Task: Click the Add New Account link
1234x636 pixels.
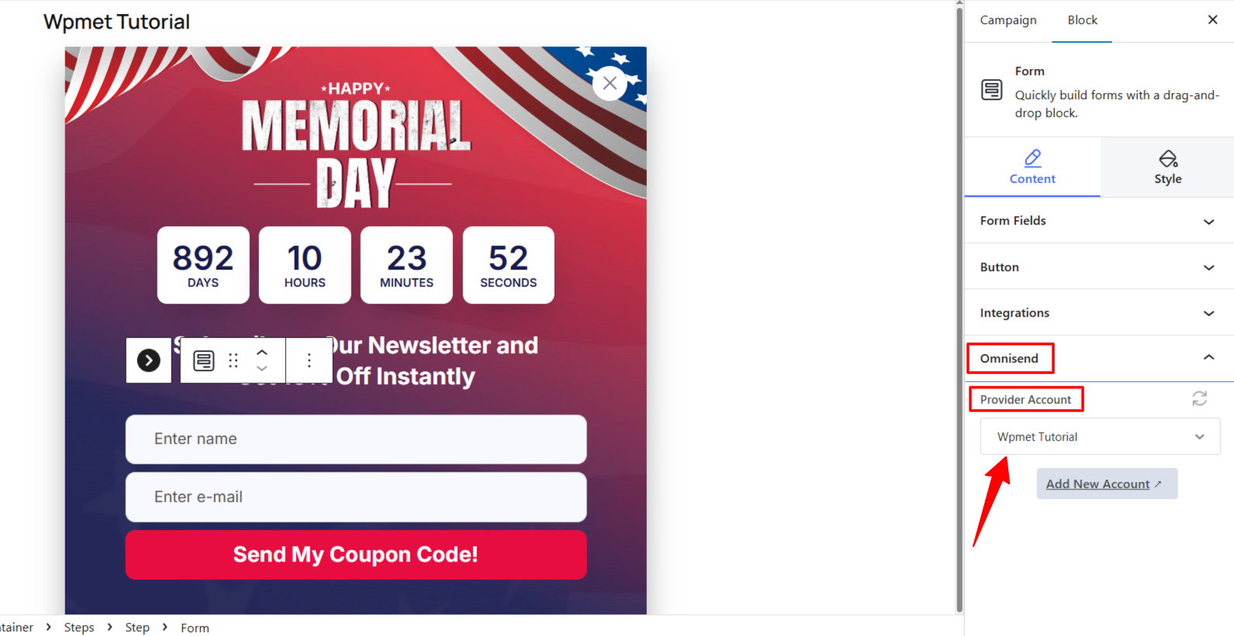Action: pyautogui.click(x=1097, y=484)
